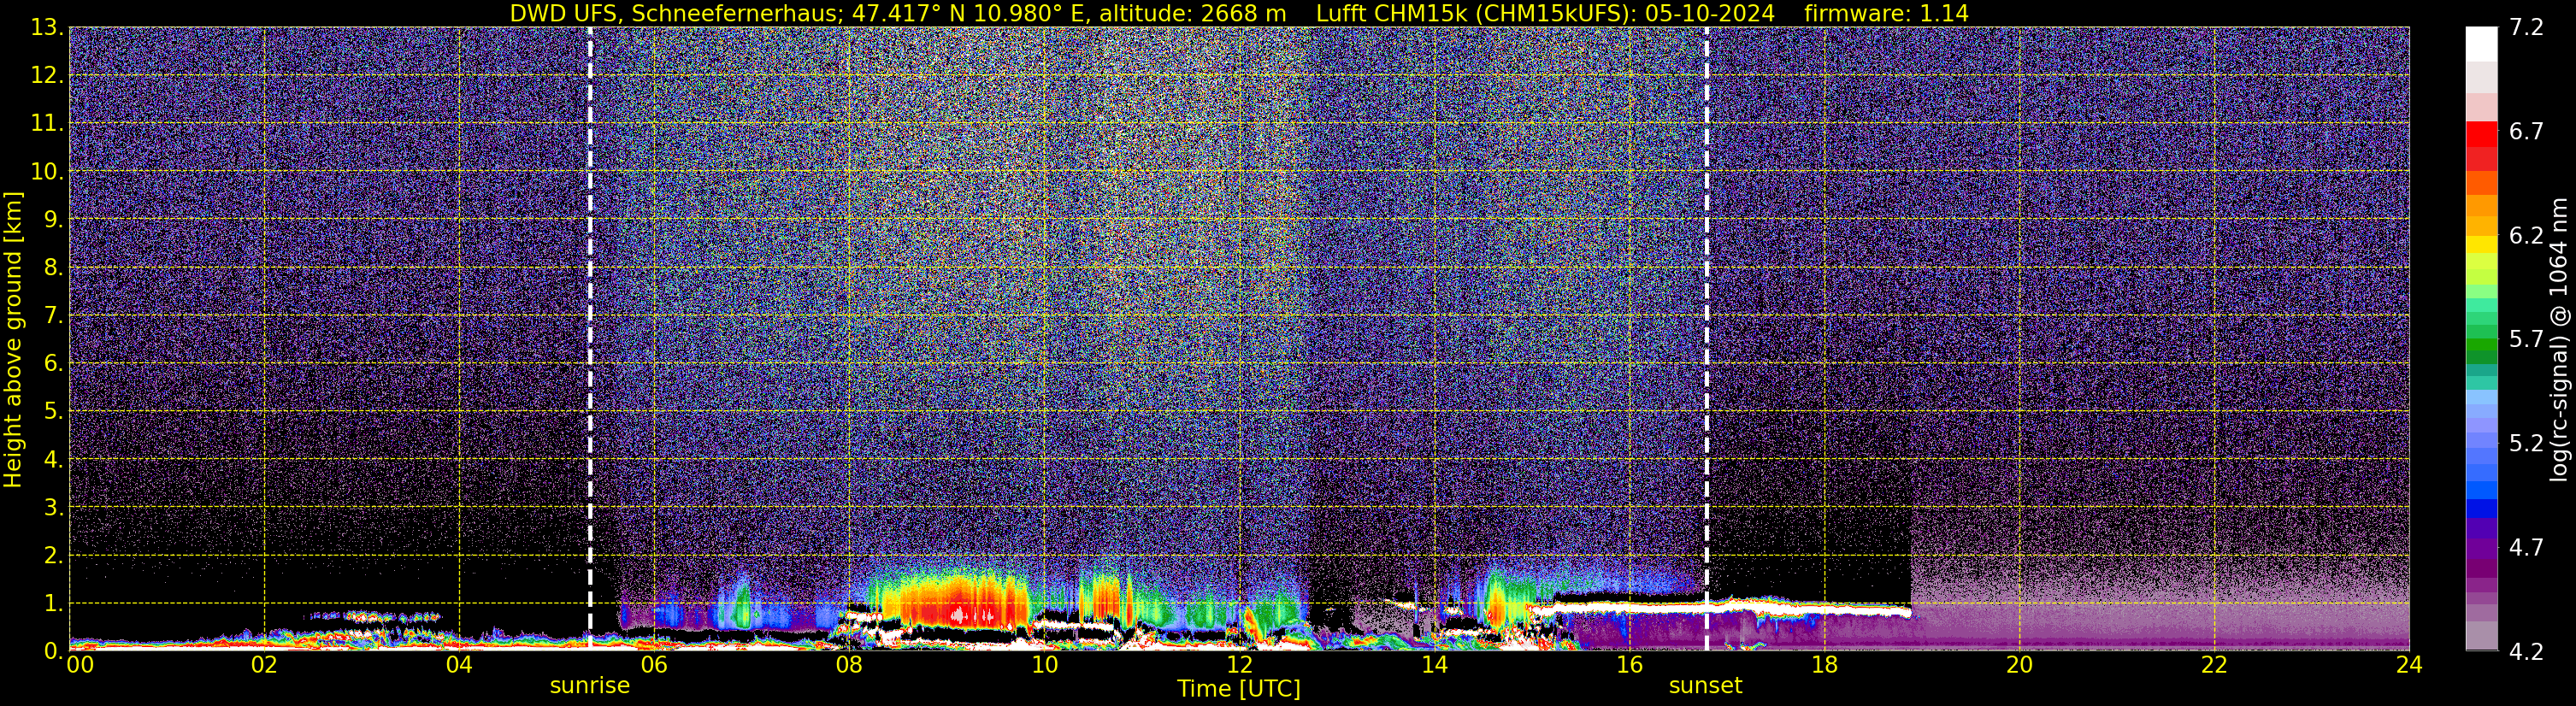Click the 4.7 colorbar tick label

pos(2526,547)
